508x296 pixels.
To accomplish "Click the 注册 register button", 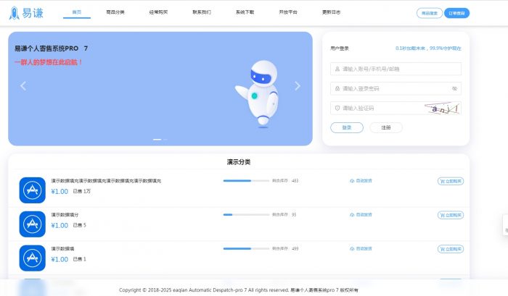I will pyautogui.click(x=385, y=127).
